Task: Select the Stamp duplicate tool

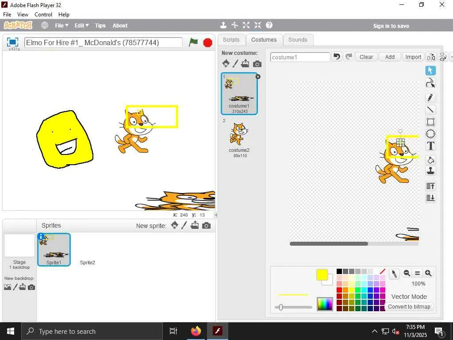Action: 430,171
